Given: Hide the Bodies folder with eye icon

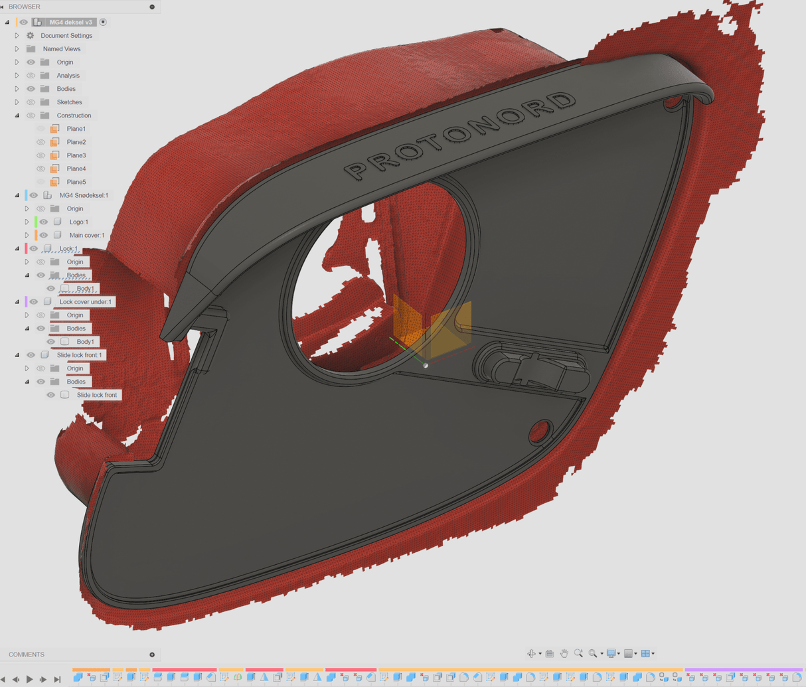Looking at the screenshot, I should click(31, 89).
